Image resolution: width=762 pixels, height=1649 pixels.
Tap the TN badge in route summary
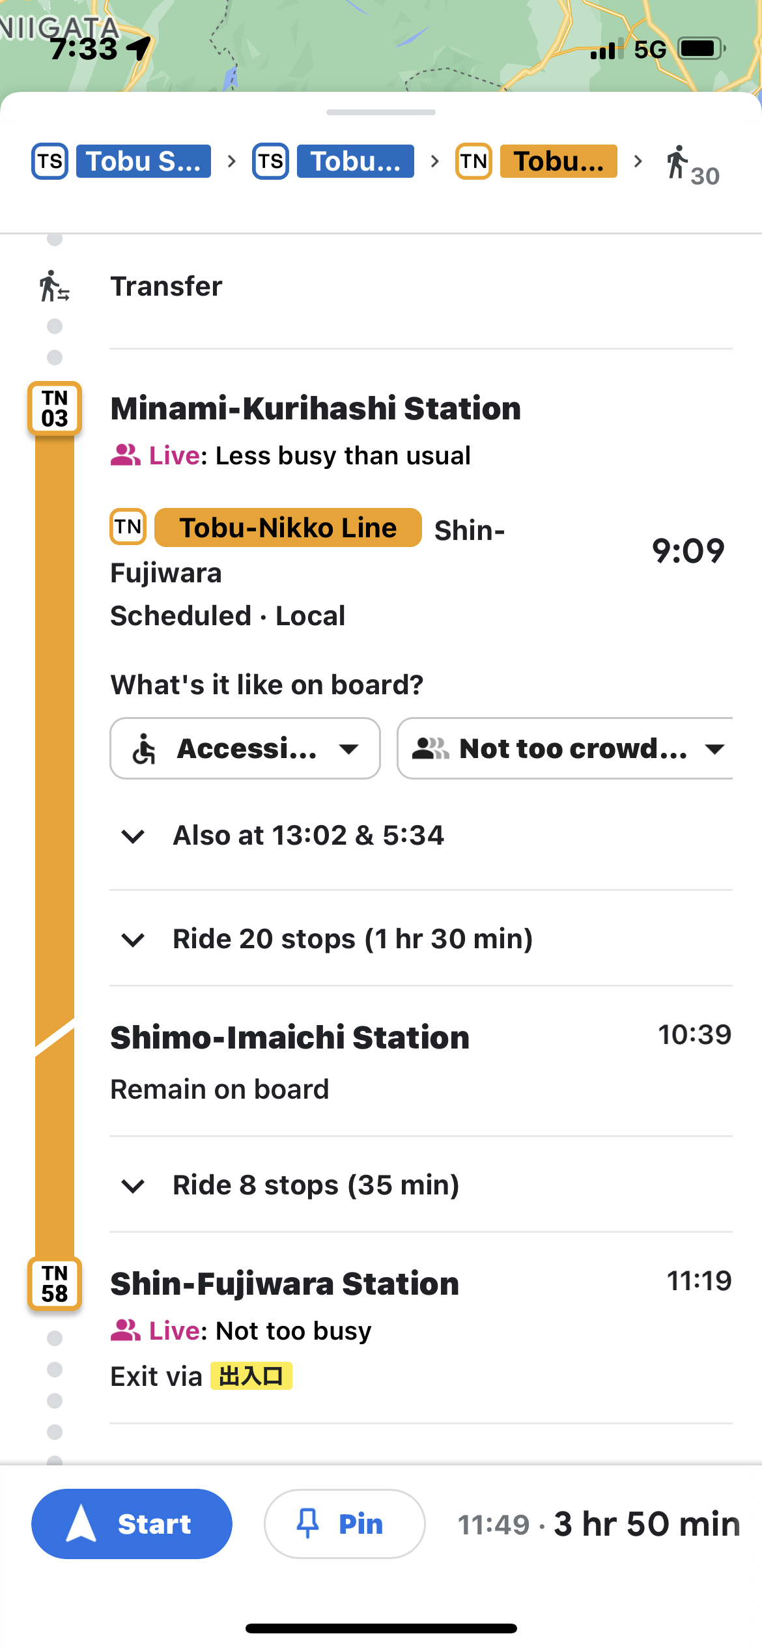473,162
